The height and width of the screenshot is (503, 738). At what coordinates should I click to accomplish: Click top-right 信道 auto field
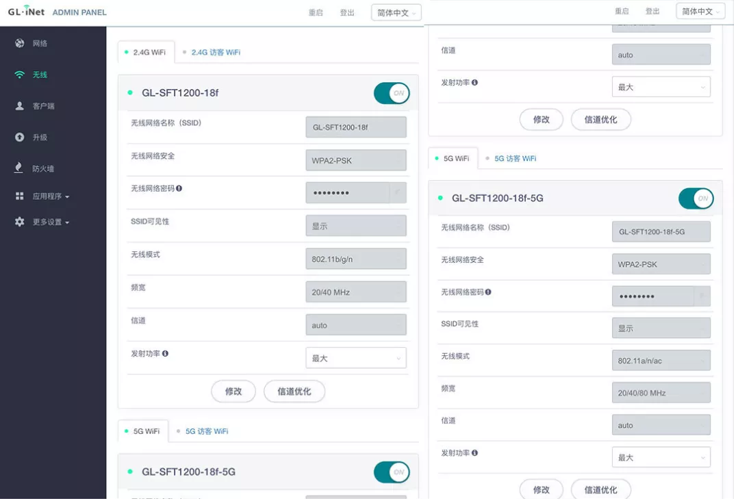tap(661, 55)
